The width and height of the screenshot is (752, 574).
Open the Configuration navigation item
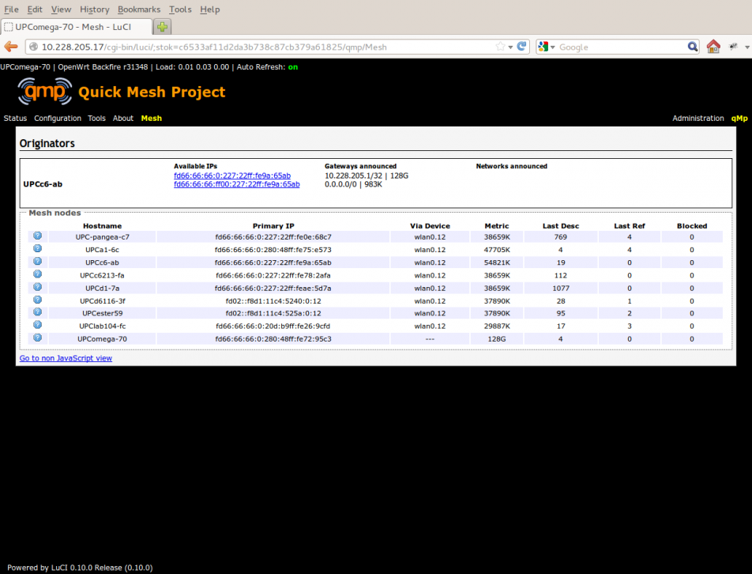click(58, 119)
